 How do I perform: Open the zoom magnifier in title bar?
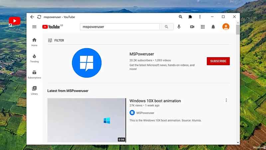point(181,17)
